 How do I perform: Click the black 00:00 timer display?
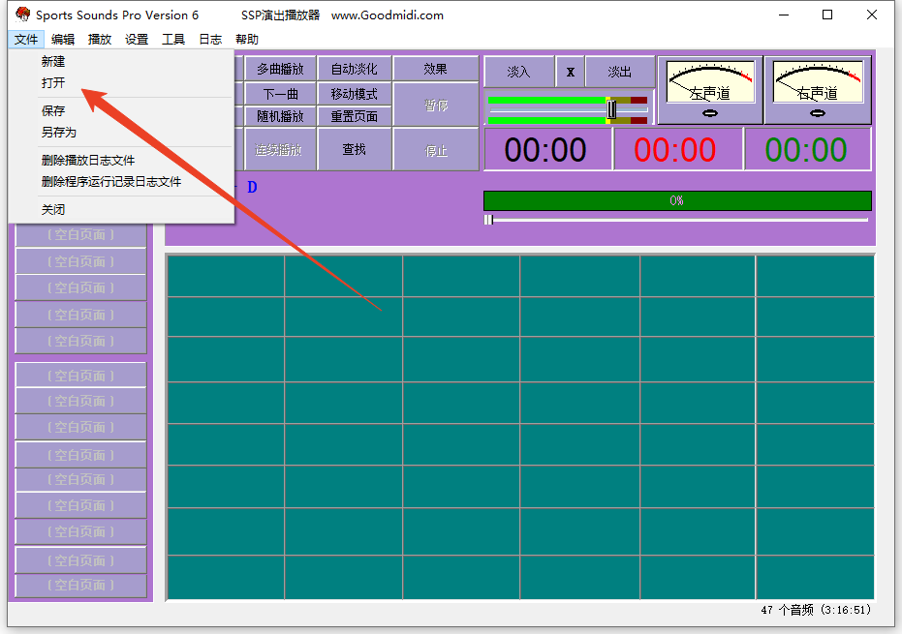click(x=545, y=150)
